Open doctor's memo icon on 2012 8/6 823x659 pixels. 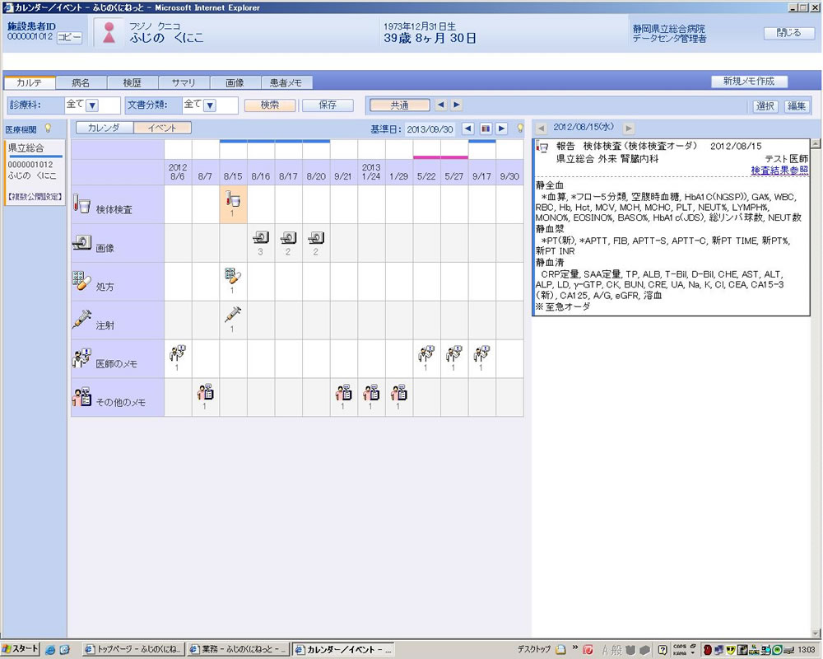(178, 355)
